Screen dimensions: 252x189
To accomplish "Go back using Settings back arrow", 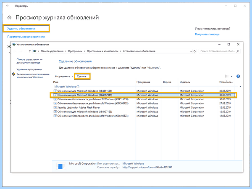I will 8,6.
